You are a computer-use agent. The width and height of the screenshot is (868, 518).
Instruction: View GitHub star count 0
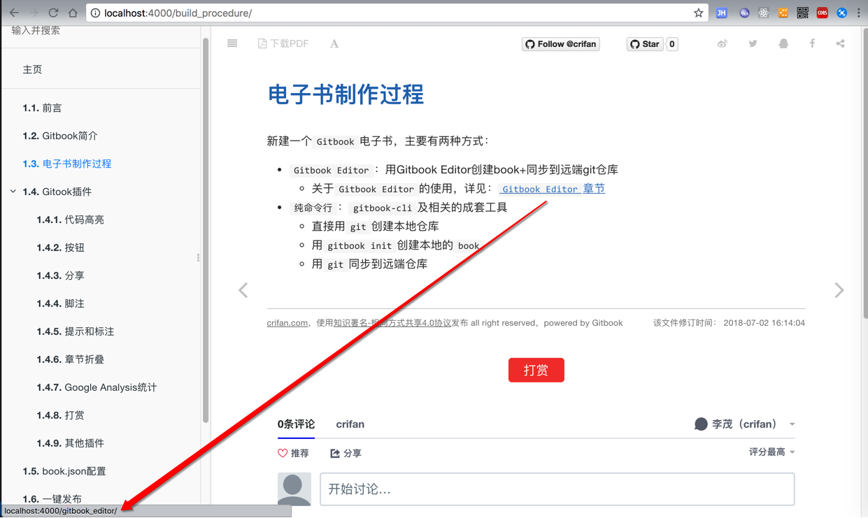tap(672, 44)
